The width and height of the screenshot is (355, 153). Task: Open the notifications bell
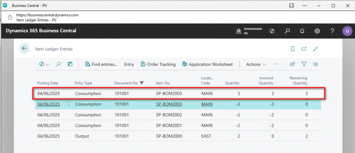point(302,31)
